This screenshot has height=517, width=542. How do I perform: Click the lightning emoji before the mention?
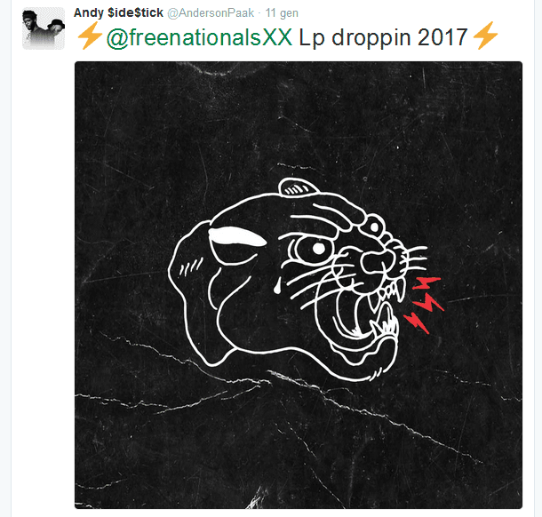[x=91, y=36]
